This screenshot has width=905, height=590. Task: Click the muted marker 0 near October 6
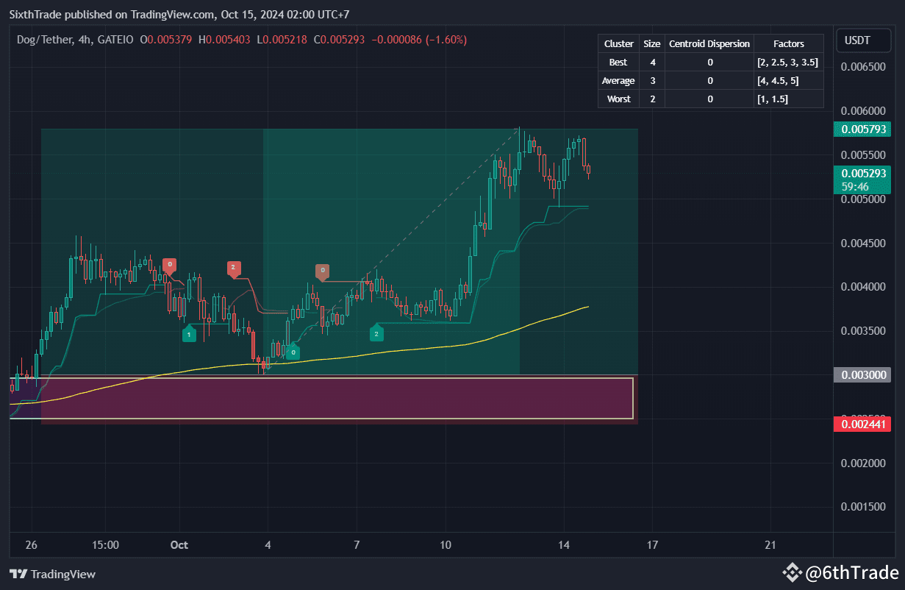322,271
